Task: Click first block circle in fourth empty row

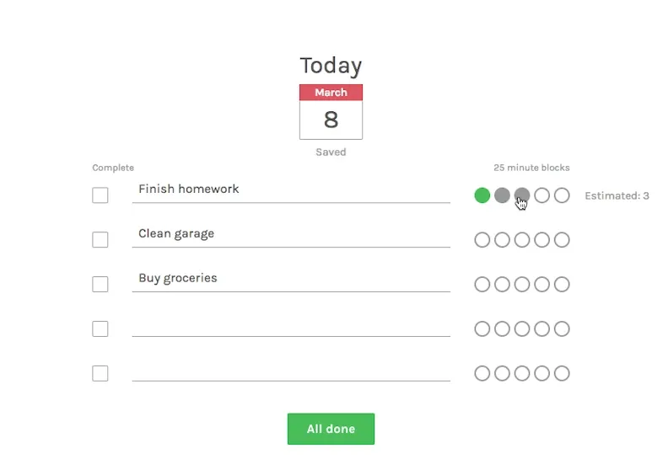Action: coord(482,329)
